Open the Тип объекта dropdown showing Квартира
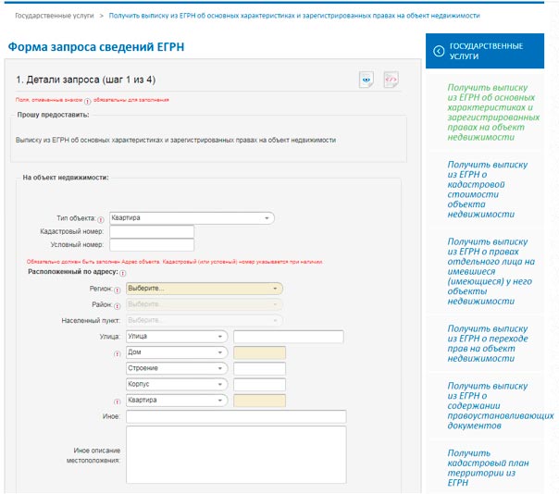The height and width of the screenshot is (494, 559). 192,218
